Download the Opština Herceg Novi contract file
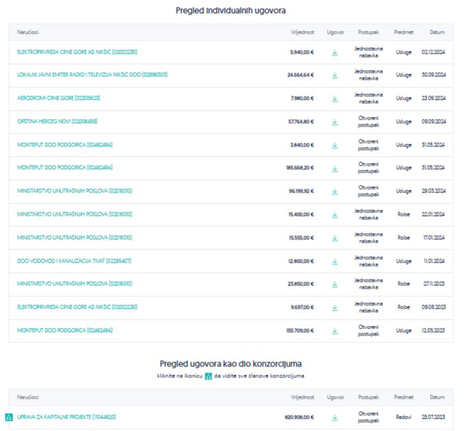465x431 pixels. [x=334, y=122]
